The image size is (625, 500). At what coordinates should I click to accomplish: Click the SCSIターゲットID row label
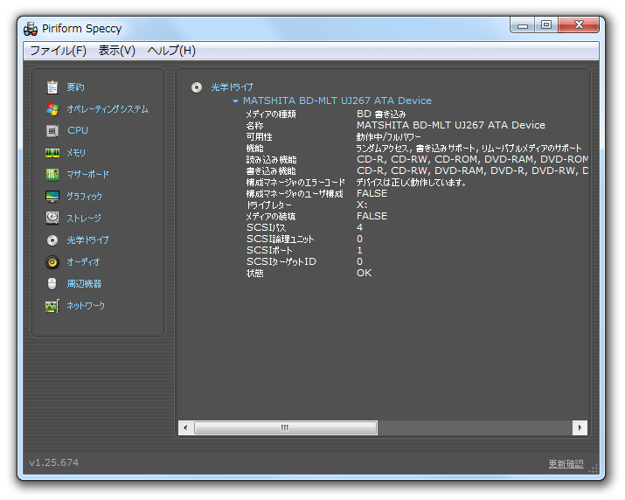[281, 262]
